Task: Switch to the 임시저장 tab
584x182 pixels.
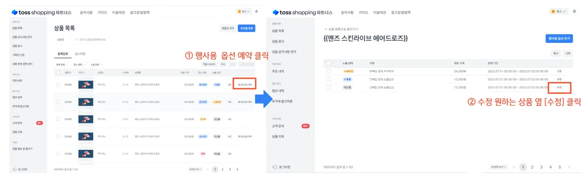Action: 80,54
